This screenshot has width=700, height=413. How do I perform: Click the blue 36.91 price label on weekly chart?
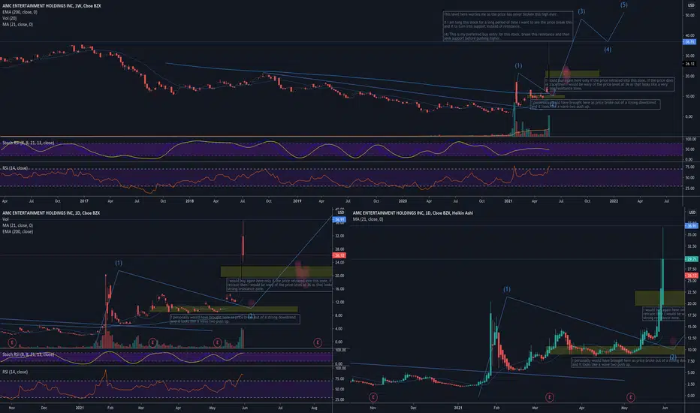689,42
